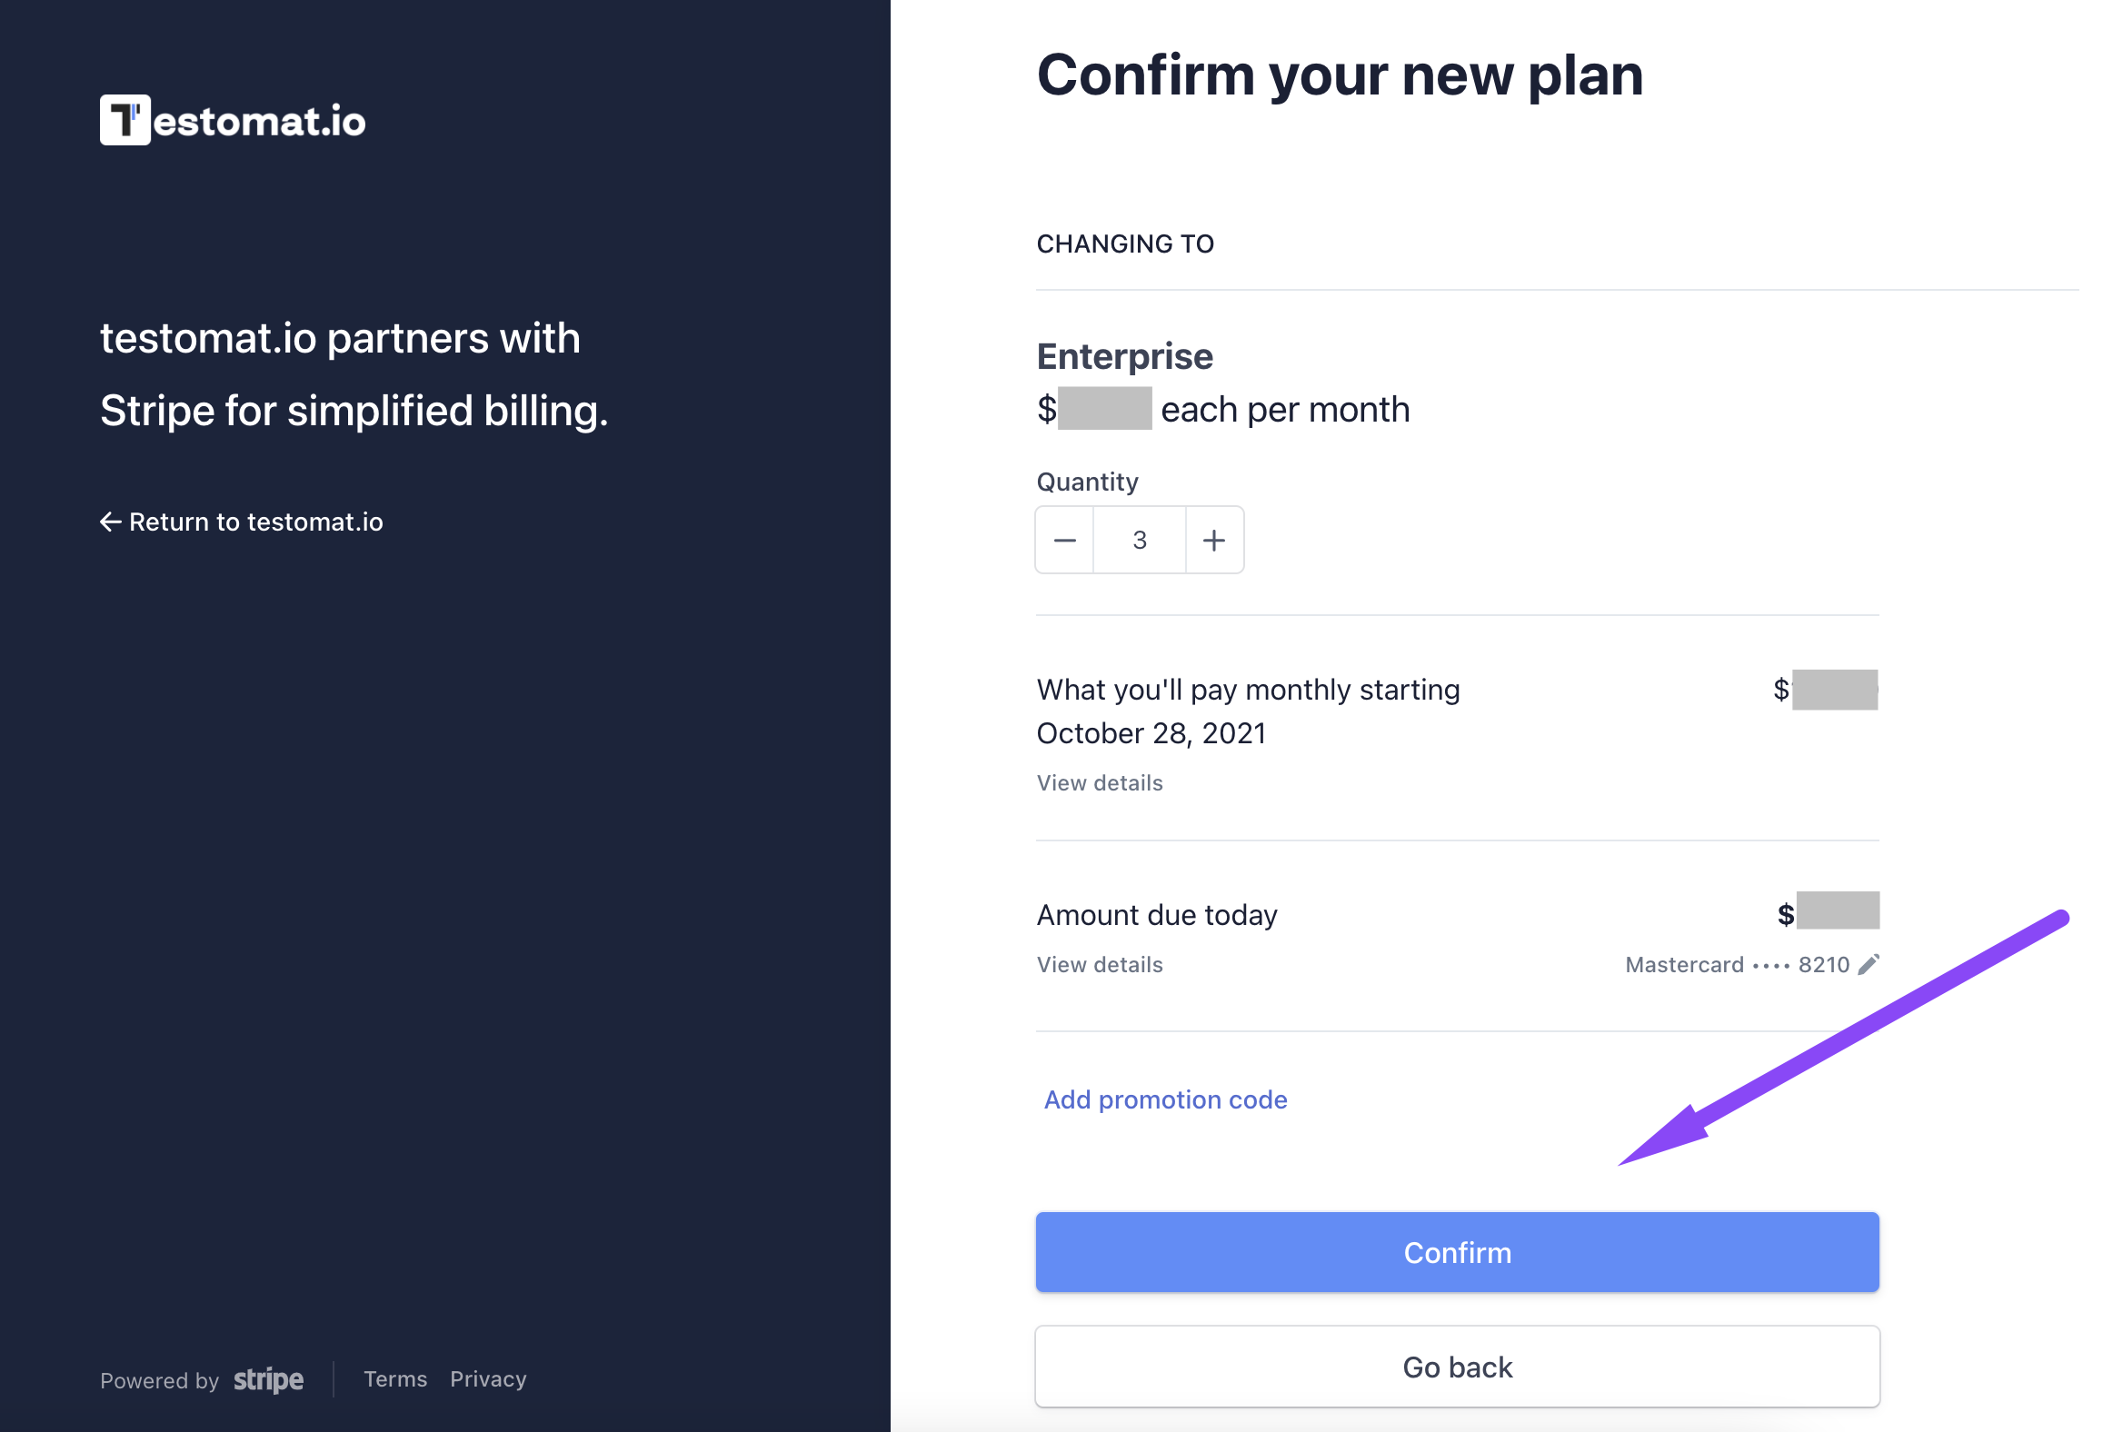The height and width of the screenshot is (1432, 2103).
Task: Click the Confirm your new plan heading
Action: point(1341,75)
